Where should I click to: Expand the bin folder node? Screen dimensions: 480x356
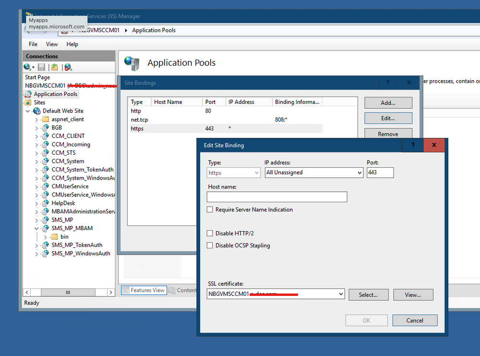coord(45,237)
